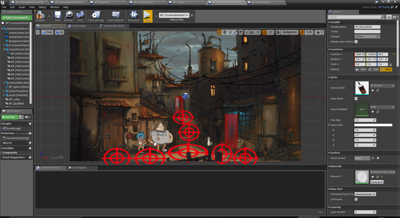This screenshot has height=218, width=400.
Task: Click the search icon in My Blueprint panel
Action: [x=21, y=117]
